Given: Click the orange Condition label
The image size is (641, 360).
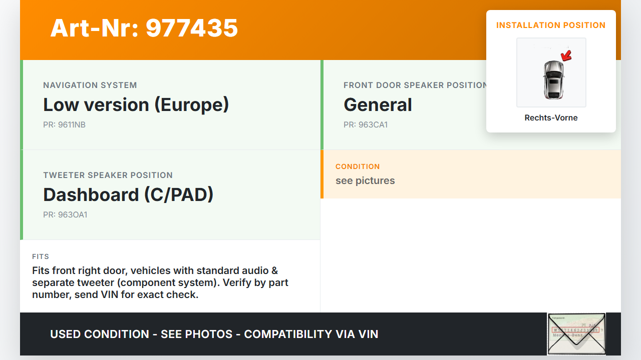Looking at the screenshot, I should click(358, 166).
